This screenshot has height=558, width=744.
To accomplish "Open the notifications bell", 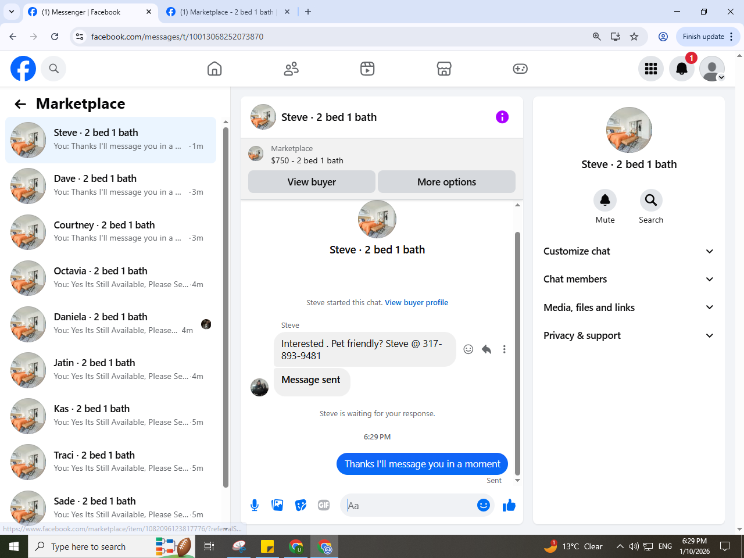I will pyautogui.click(x=682, y=69).
